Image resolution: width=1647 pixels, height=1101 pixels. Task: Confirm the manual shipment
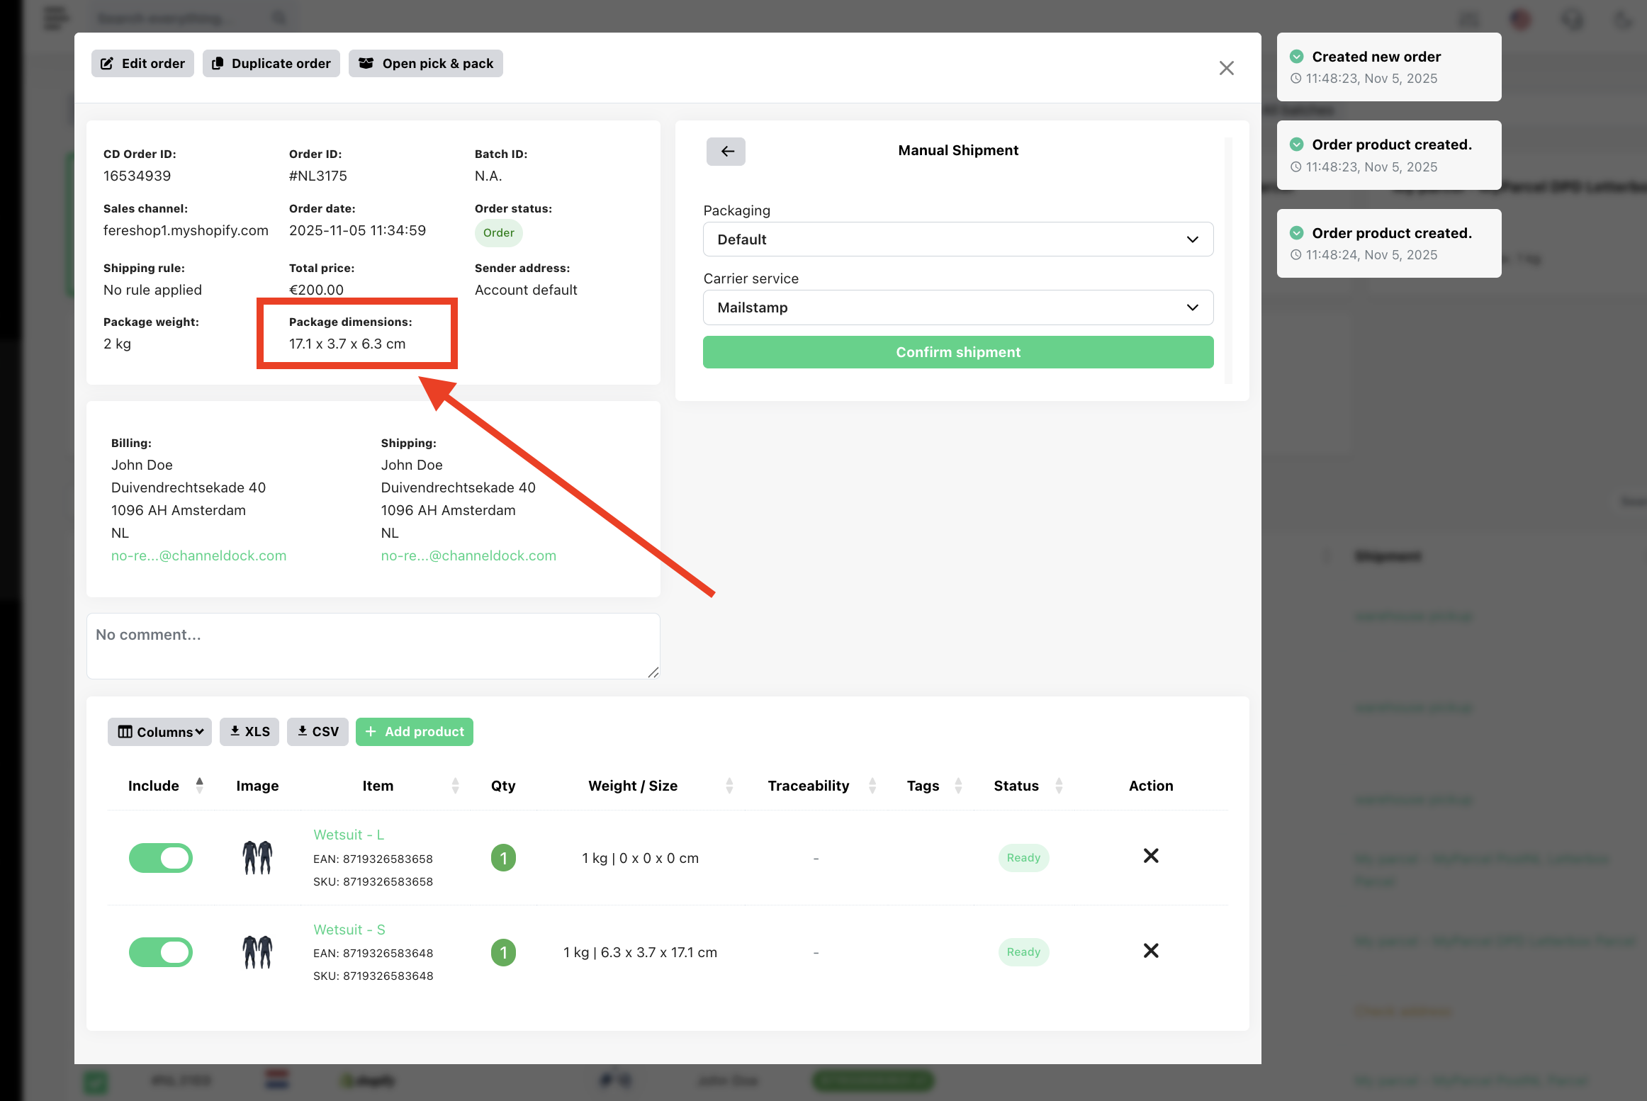tap(957, 352)
